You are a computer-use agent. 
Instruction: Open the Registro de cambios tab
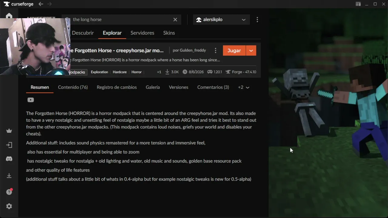pyautogui.click(x=117, y=87)
